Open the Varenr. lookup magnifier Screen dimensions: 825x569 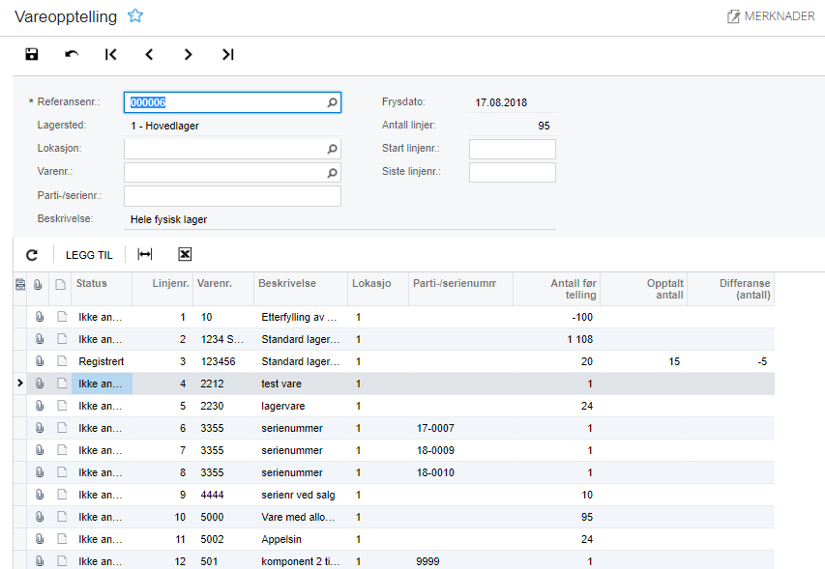point(332,172)
